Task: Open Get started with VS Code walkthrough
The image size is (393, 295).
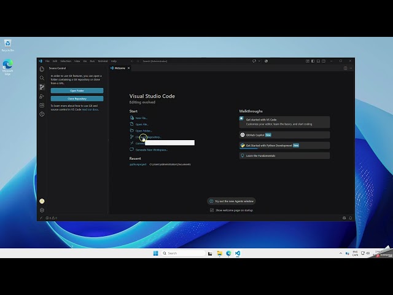Action: [284, 122]
